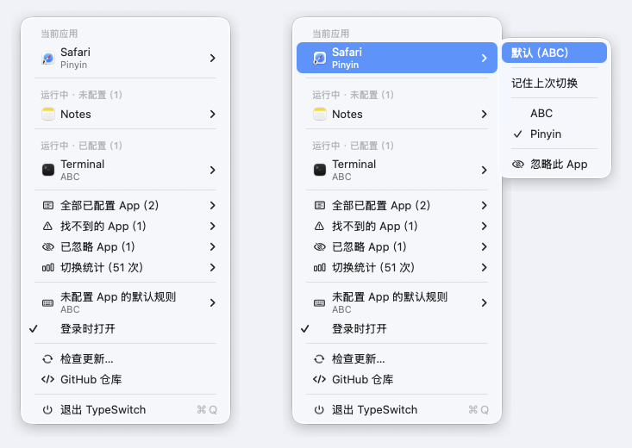Click 已忽略 App eye icon in right menu
This screenshot has width=632, height=448.
coord(320,246)
